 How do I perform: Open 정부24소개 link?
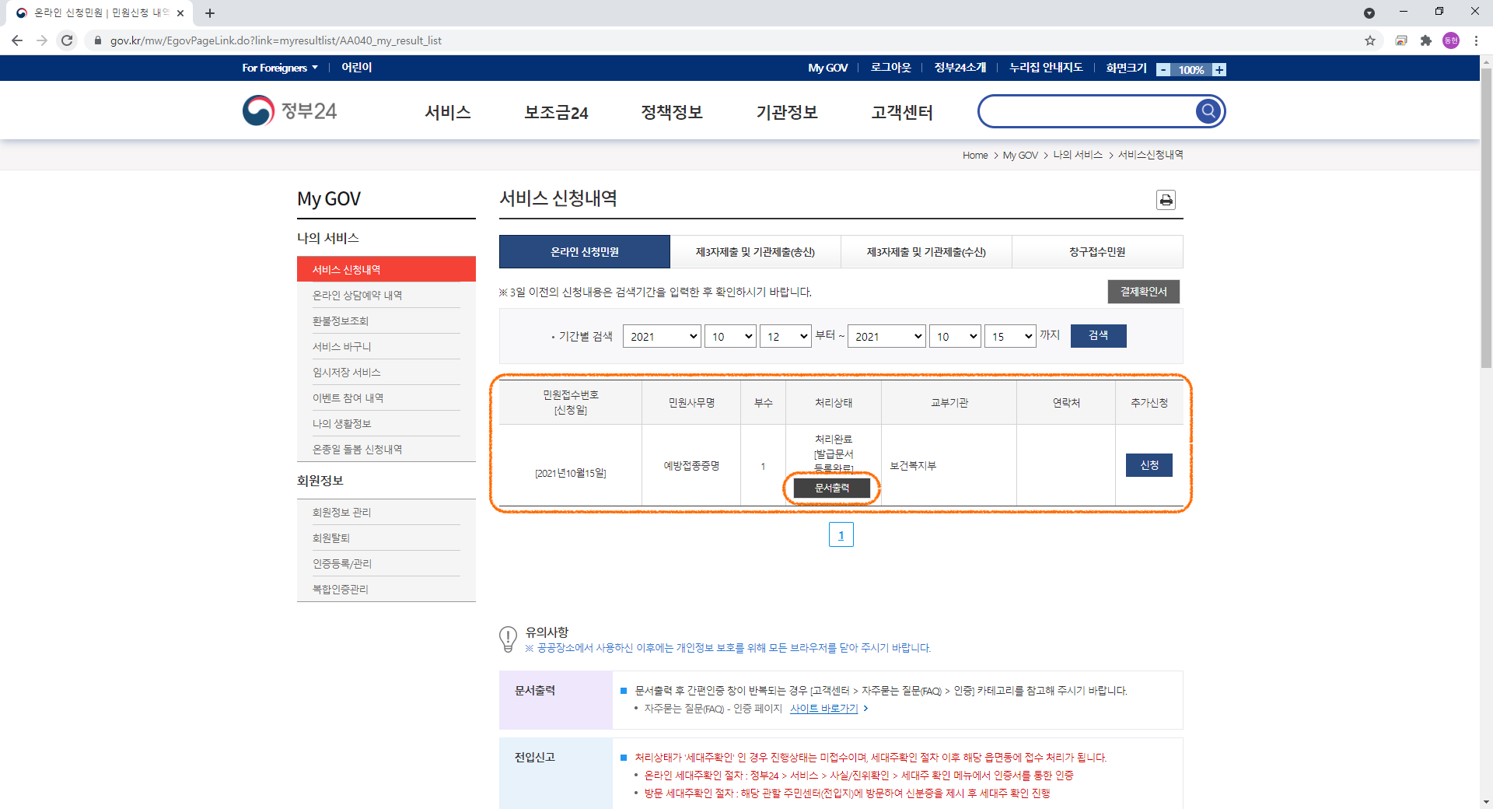(x=960, y=68)
